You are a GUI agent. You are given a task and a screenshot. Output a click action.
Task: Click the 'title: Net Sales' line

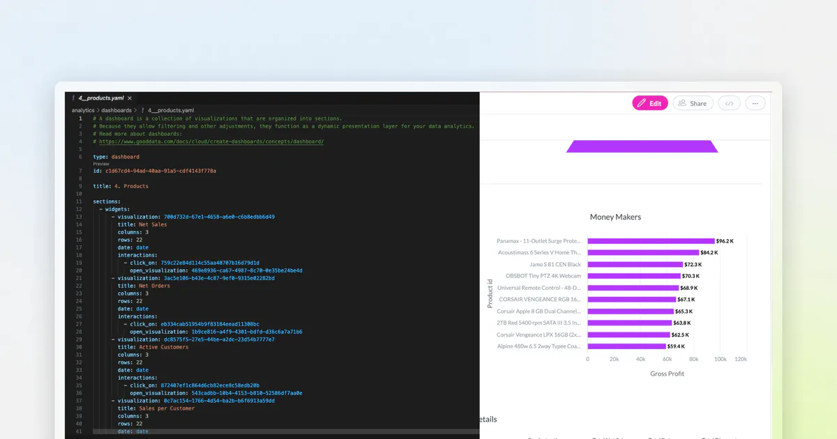tap(142, 224)
